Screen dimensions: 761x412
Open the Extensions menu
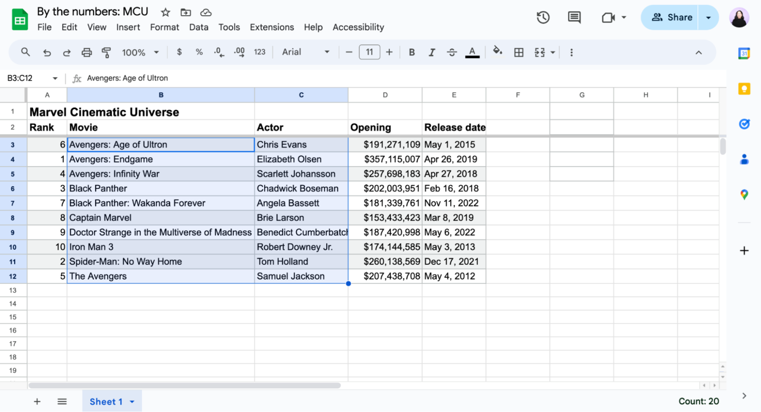pos(272,27)
